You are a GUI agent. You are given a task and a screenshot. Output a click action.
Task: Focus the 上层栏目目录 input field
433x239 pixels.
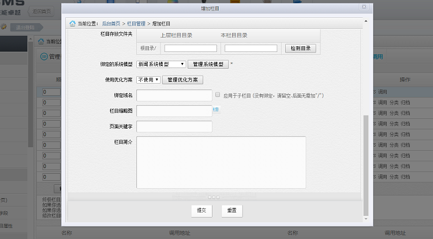(x=191, y=48)
